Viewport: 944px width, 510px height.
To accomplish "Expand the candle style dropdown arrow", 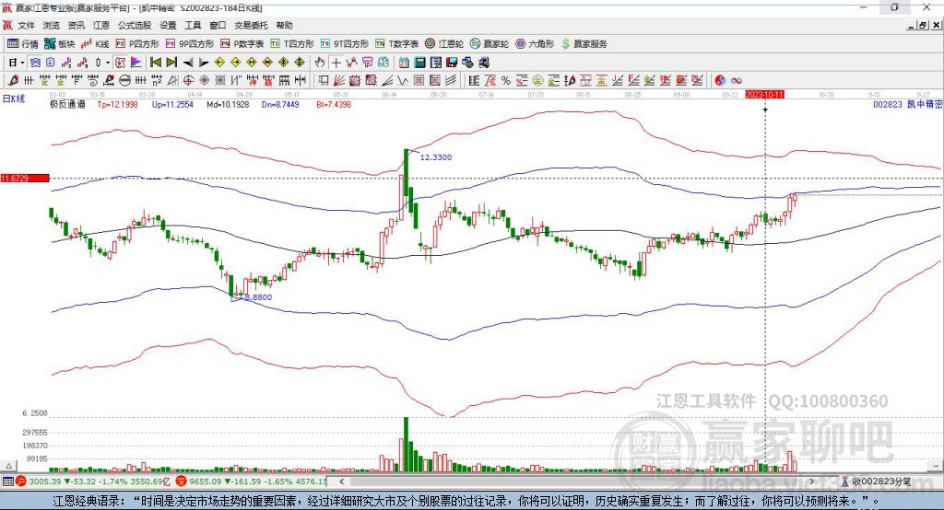I will click(x=108, y=63).
